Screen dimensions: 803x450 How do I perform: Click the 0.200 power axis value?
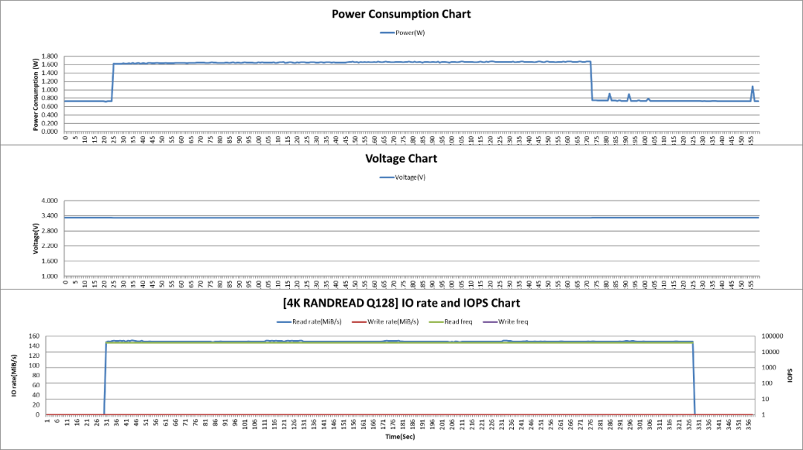tap(50, 123)
